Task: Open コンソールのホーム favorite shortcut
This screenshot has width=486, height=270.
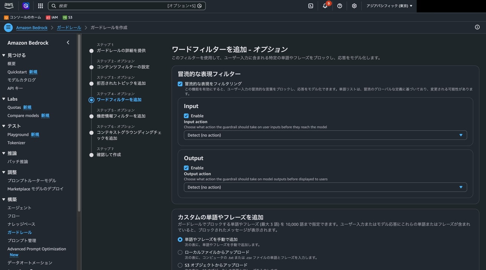Action: (23, 17)
